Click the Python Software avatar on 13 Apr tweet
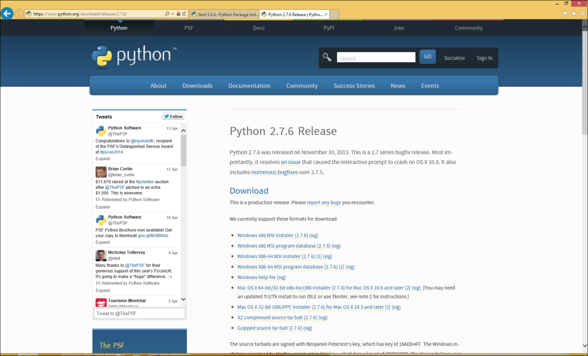Screen dimensions: 588x356 coord(101,131)
